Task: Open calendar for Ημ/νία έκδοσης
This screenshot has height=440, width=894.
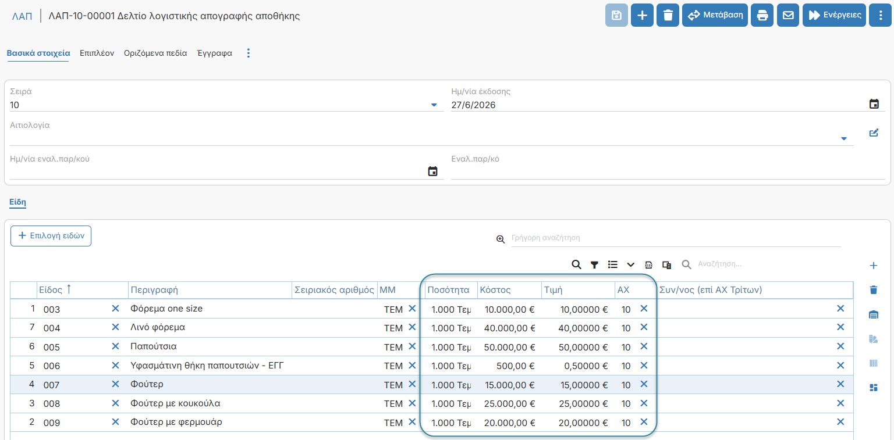Action: (874, 104)
